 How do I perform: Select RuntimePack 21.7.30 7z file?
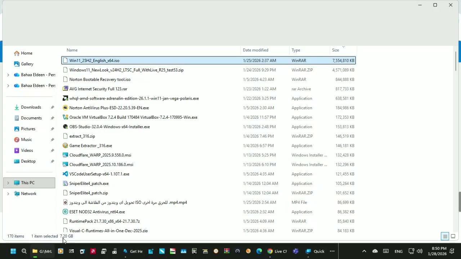click(x=208, y=221)
